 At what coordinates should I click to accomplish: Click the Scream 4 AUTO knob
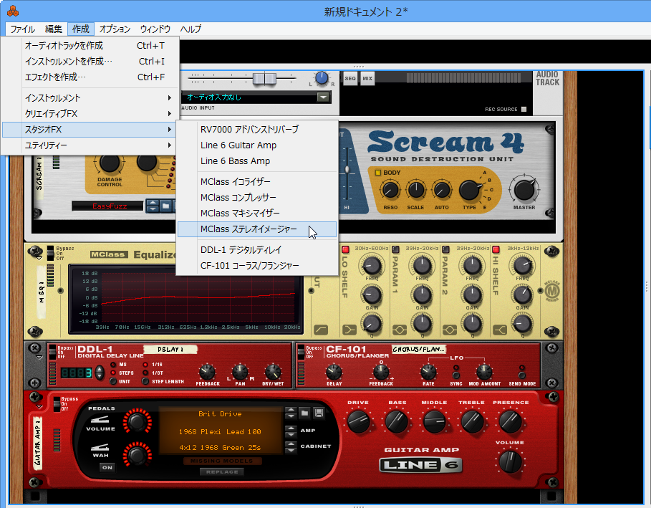(x=442, y=190)
